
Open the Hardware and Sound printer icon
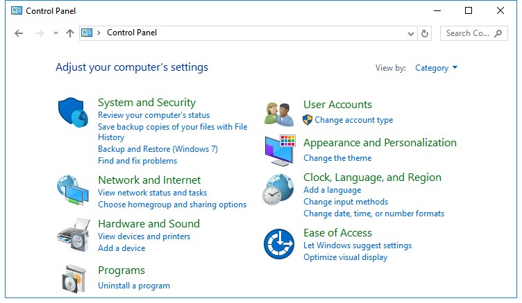pyautogui.click(x=74, y=235)
